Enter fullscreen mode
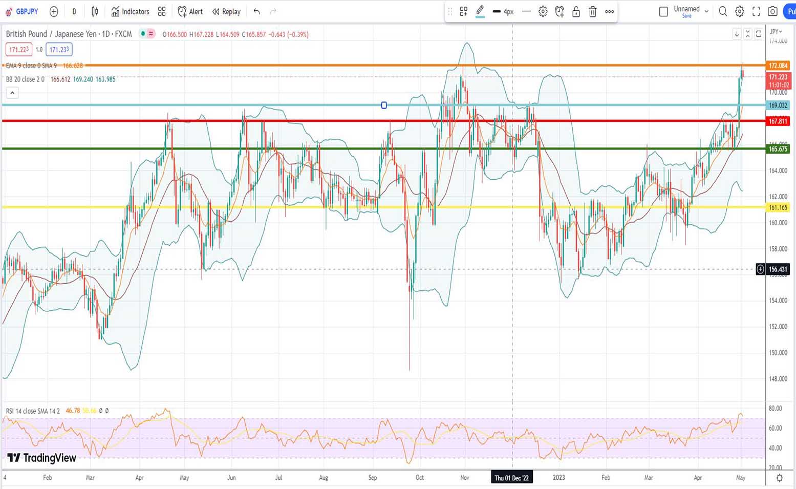Image resolution: width=796 pixels, height=489 pixels. click(756, 11)
